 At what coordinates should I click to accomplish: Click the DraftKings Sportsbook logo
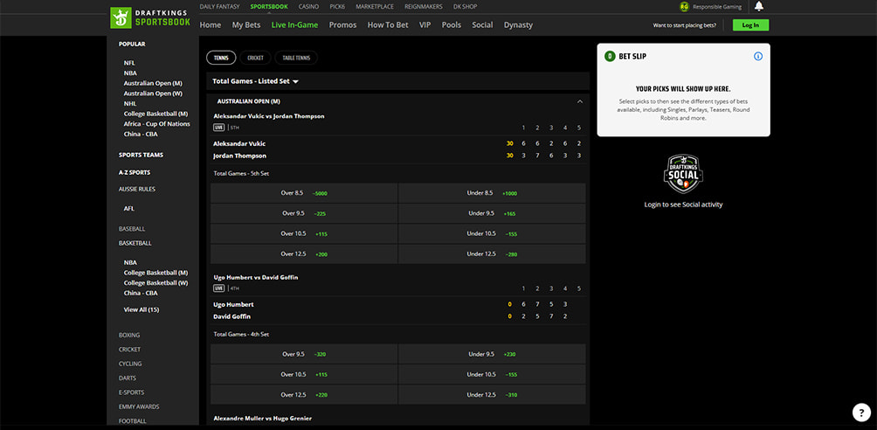150,17
